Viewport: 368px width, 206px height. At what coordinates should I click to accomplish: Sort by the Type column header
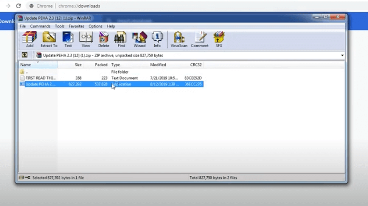129,65
